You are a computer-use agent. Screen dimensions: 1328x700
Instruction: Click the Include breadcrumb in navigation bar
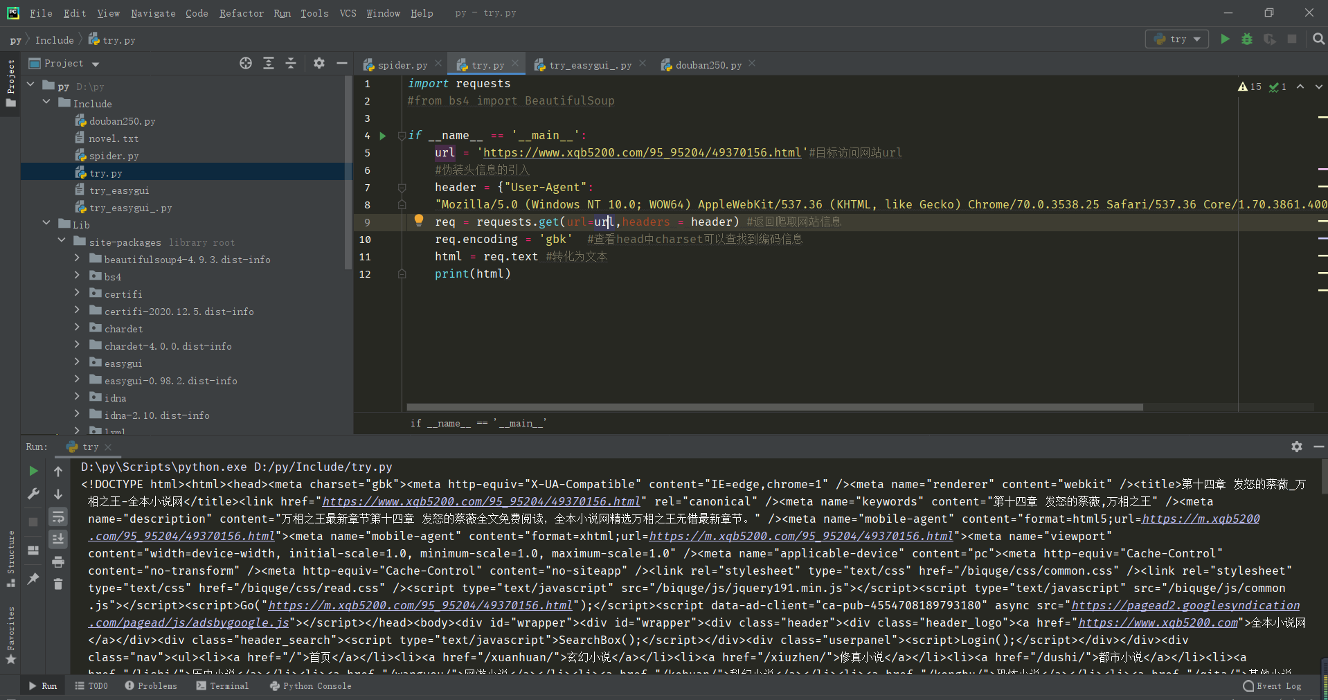click(54, 40)
